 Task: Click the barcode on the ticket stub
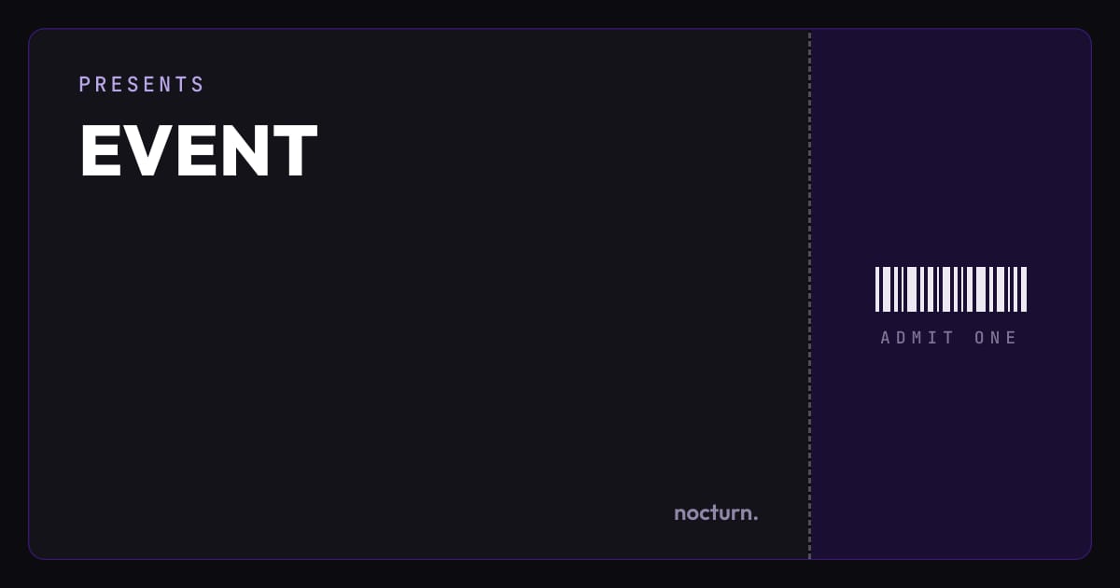pyautogui.click(x=951, y=289)
